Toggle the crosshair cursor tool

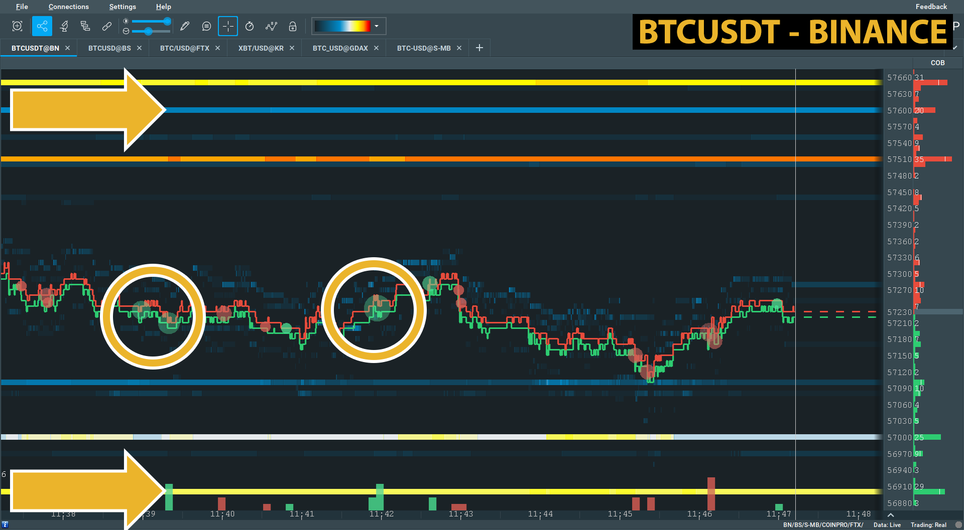click(x=228, y=26)
